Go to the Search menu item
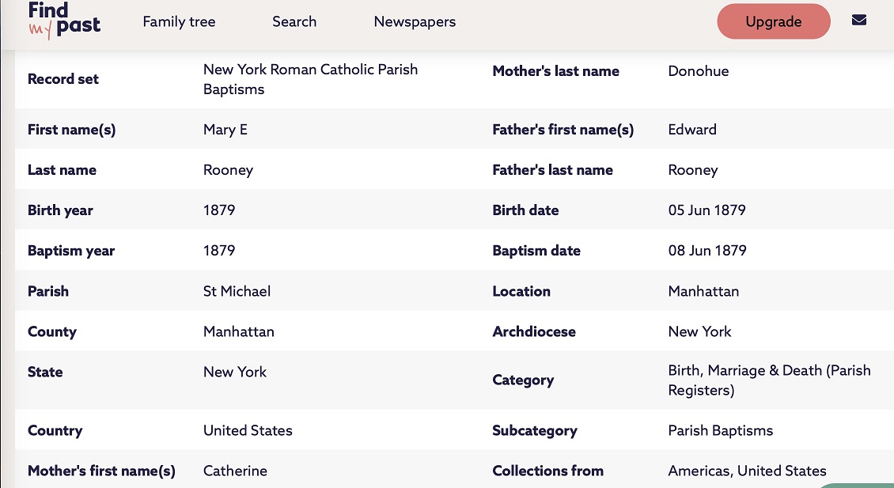 point(294,22)
